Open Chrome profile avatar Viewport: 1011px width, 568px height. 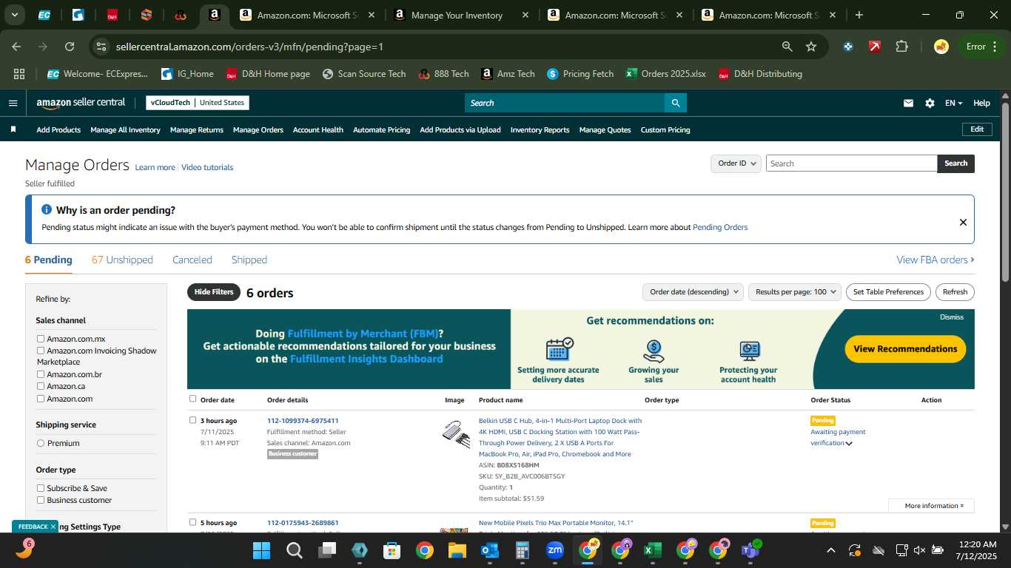point(941,47)
